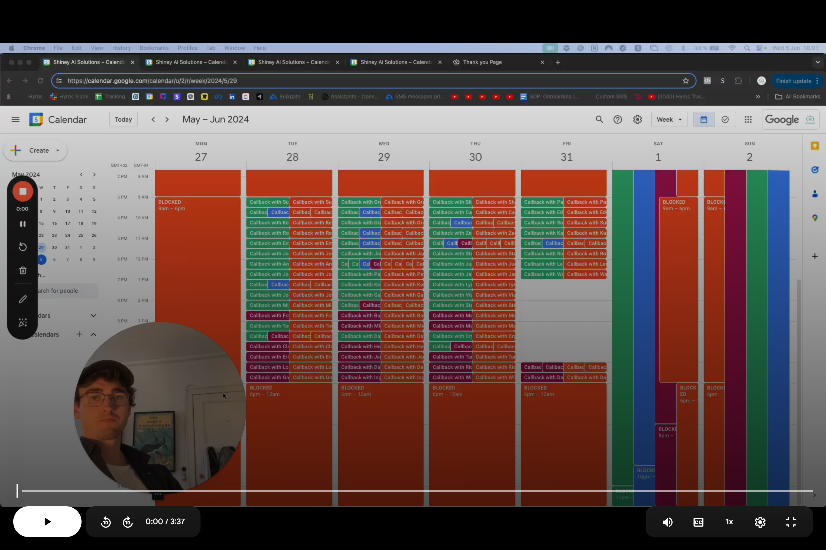Open the calendar settings gear menu
This screenshot has height=550, width=826.
click(x=637, y=120)
